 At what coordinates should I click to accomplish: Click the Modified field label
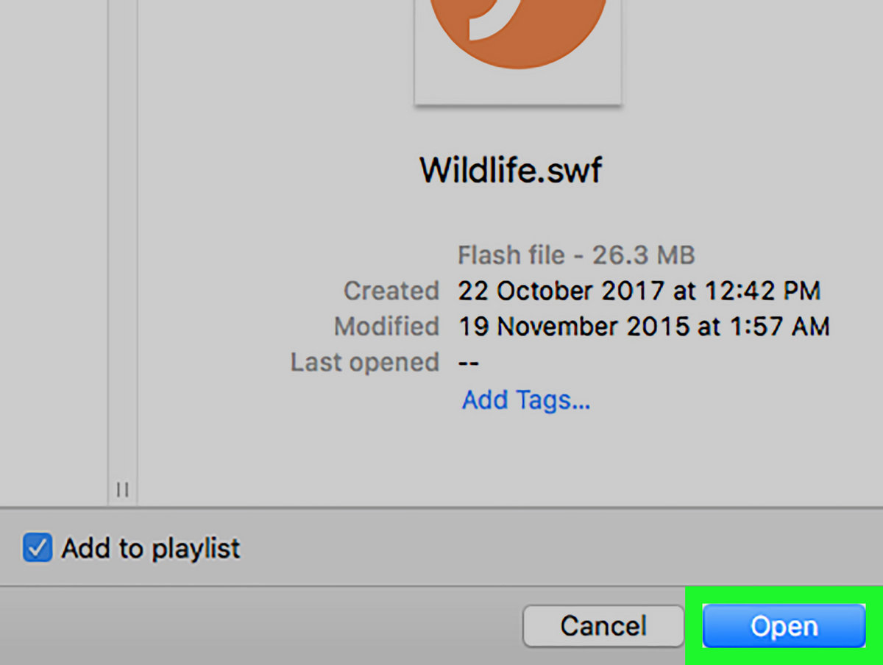[x=386, y=326]
